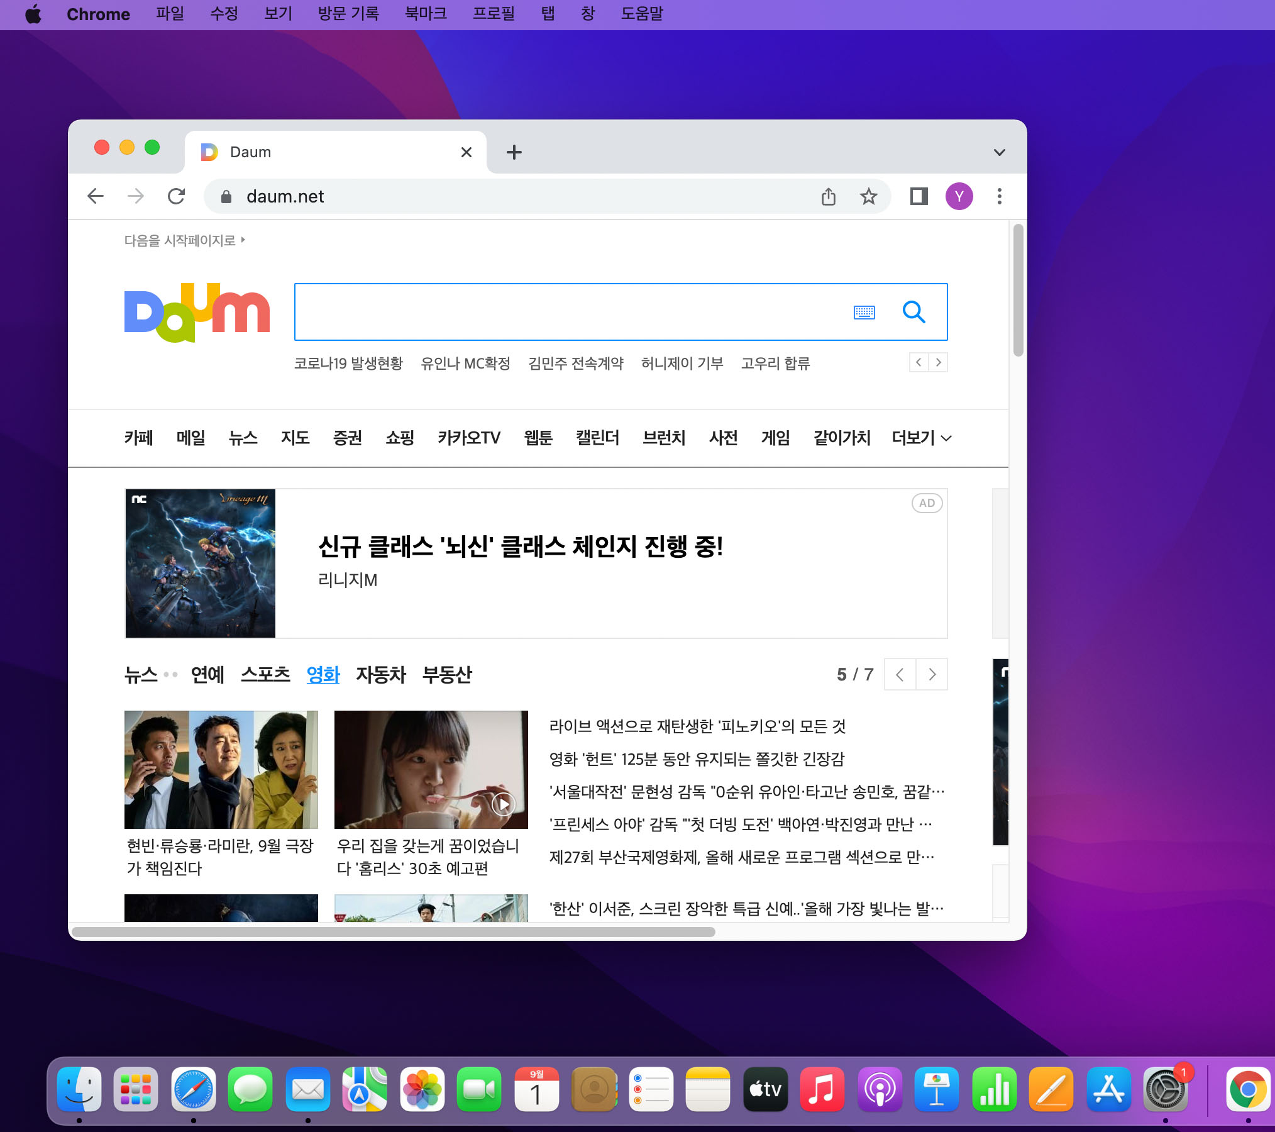The height and width of the screenshot is (1132, 1275).
Task: Expand the 더보기 services dropdown
Action: click(x=922, y=438)
